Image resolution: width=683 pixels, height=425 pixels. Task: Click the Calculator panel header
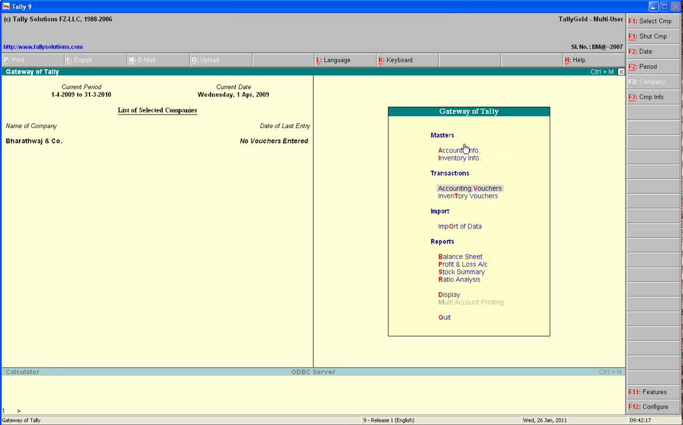pos(22,372)
